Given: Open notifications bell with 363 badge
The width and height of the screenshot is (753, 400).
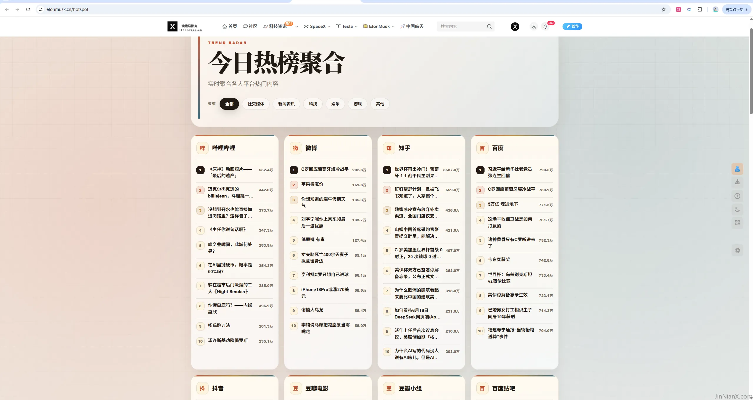Looking at the screenshot, I should tap(545, 26).
